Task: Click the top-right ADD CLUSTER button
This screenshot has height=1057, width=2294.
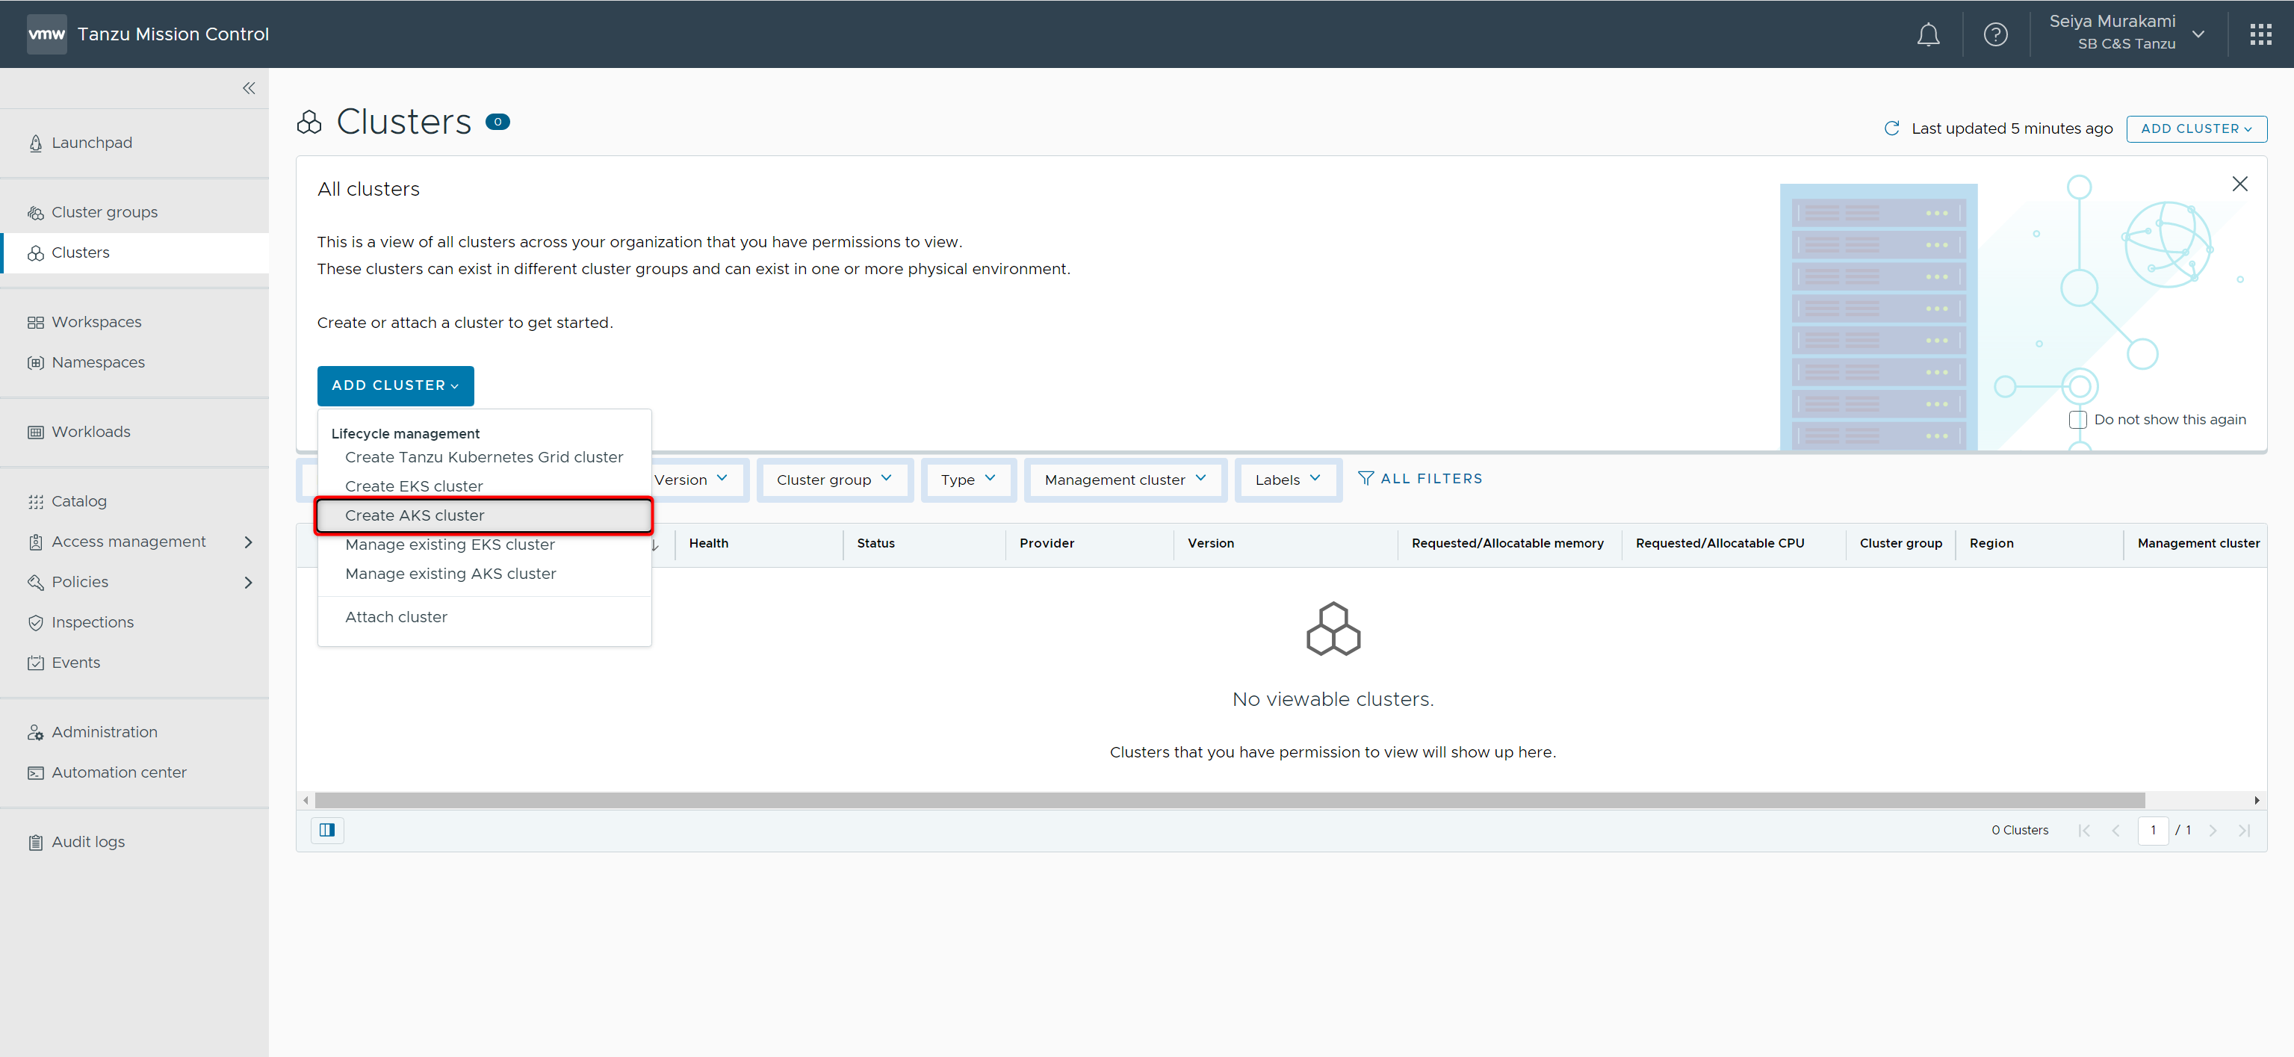Action: point(2195,128)
